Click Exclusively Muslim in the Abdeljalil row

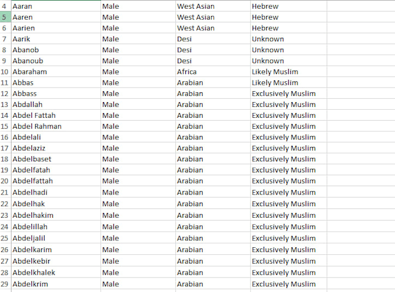point(289,238)
